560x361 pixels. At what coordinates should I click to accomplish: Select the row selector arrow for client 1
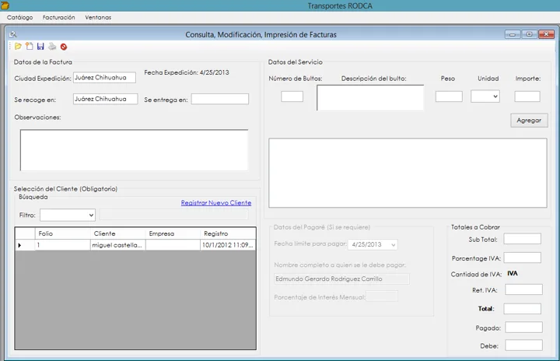coord(25,245)
